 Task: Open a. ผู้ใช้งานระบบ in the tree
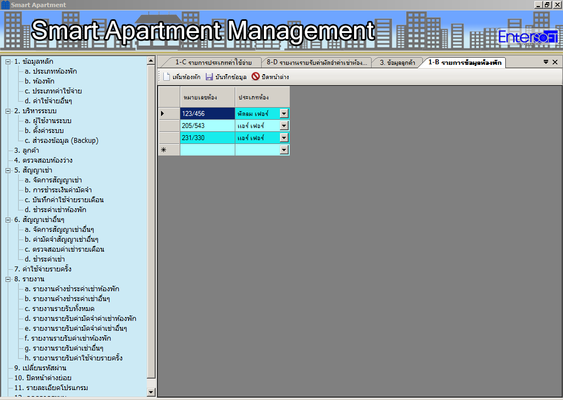point(48,121)
